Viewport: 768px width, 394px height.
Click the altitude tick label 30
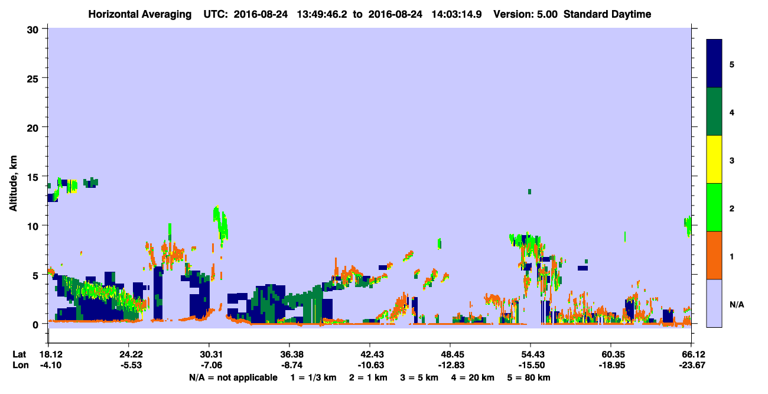tap(34, 29)
